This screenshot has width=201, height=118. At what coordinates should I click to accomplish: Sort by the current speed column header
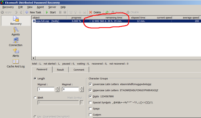pyautogui.click(x=160, y=18)
